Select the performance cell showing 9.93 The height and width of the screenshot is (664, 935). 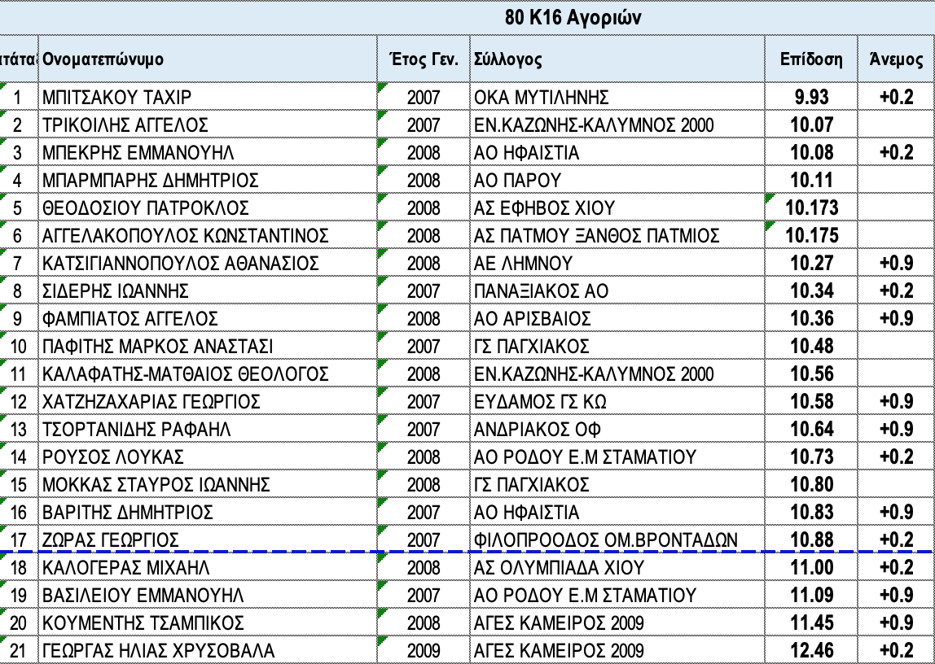pyautogui.click(x=811, y=98)
